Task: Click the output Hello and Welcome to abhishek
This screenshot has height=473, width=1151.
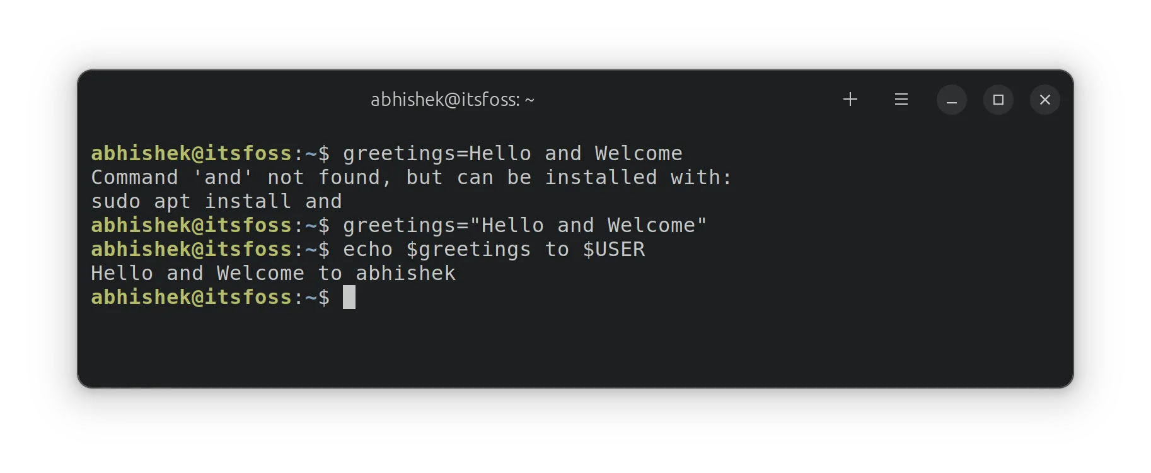Action: click(x=273, y=272)
